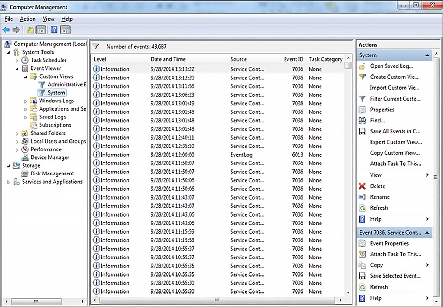Open Event Properties for event 7036
The height and width of the screenshot is (307, 443).
[389, 243]
